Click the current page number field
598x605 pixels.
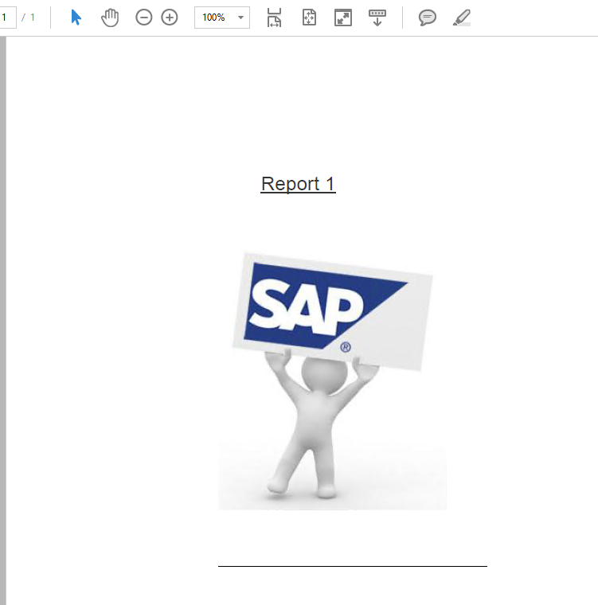[x=6, y=17]
